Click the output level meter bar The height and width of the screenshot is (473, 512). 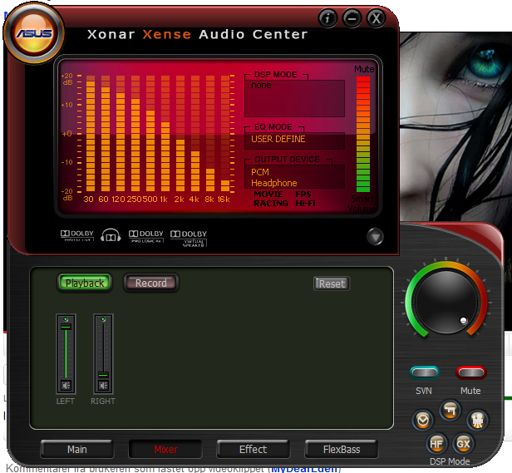click(363, 134)
